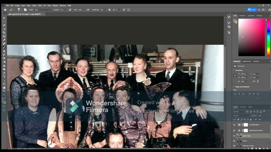
Task: Hide the Background copy layer
Action: [x=234, y=146]
